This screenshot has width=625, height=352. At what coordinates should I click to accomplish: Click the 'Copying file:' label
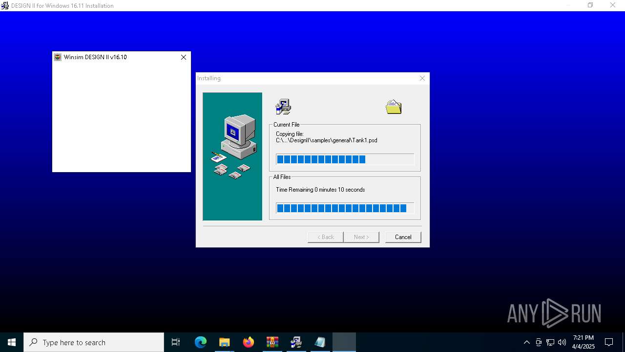point(290,134)
